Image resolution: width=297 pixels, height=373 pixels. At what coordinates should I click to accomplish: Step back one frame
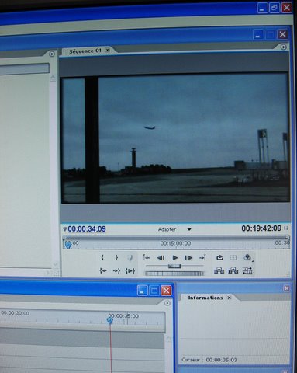[161, 258]
